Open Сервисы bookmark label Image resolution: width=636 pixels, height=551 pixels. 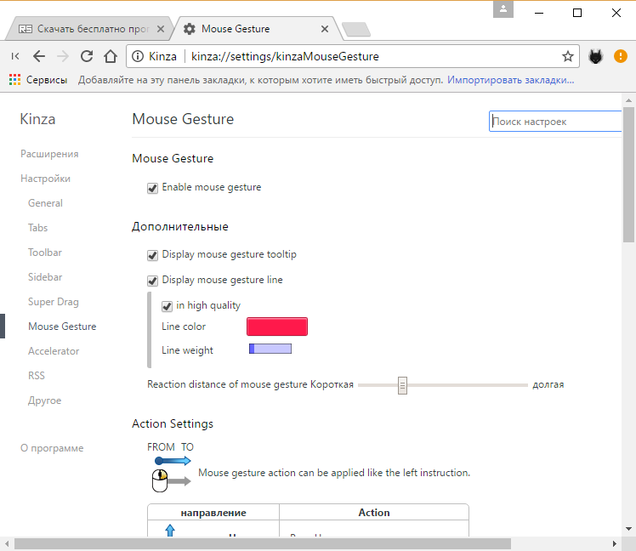pyautogui.click(x=47, y=80)
